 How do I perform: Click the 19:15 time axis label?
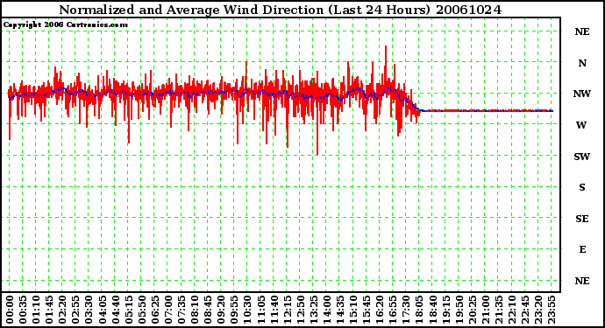(x=445, y=310)
